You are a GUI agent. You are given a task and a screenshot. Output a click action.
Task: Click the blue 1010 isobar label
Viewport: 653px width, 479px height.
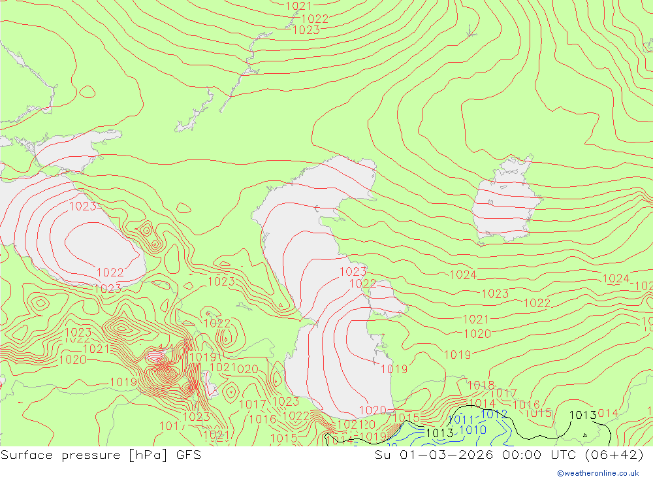(x=473, y=430)
